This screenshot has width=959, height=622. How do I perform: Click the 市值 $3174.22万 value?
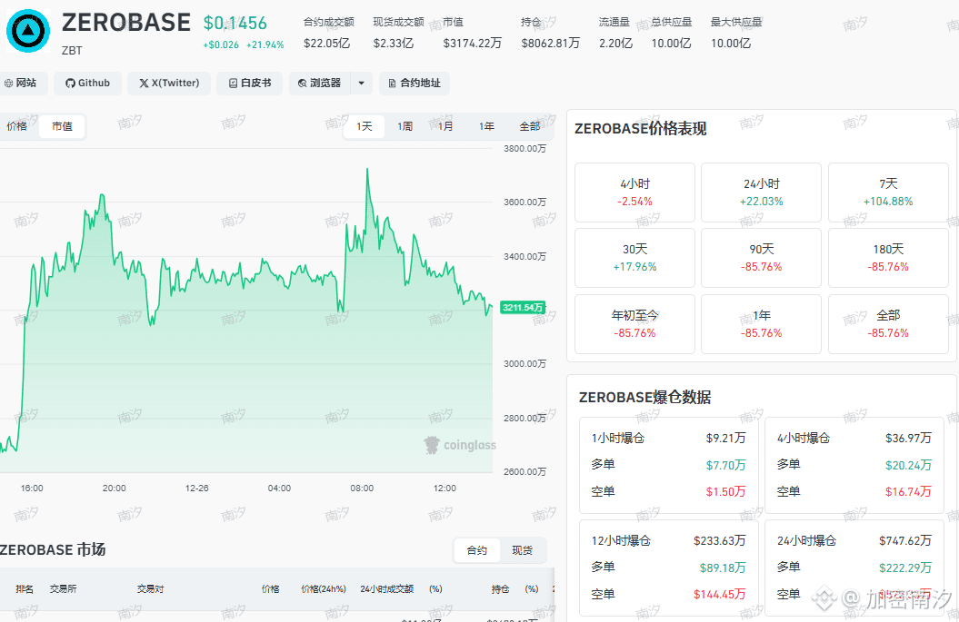click(x=472, y=44)
